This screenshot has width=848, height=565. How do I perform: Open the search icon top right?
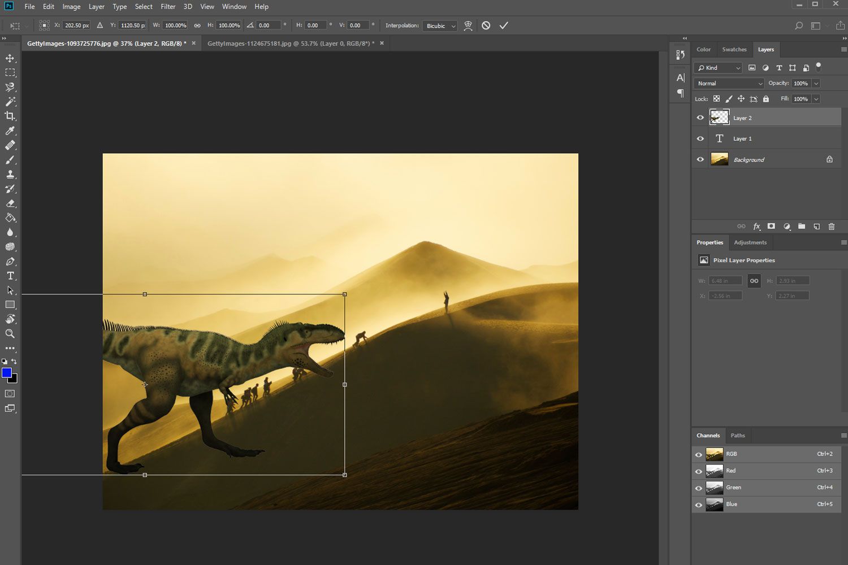pos(799,25)
